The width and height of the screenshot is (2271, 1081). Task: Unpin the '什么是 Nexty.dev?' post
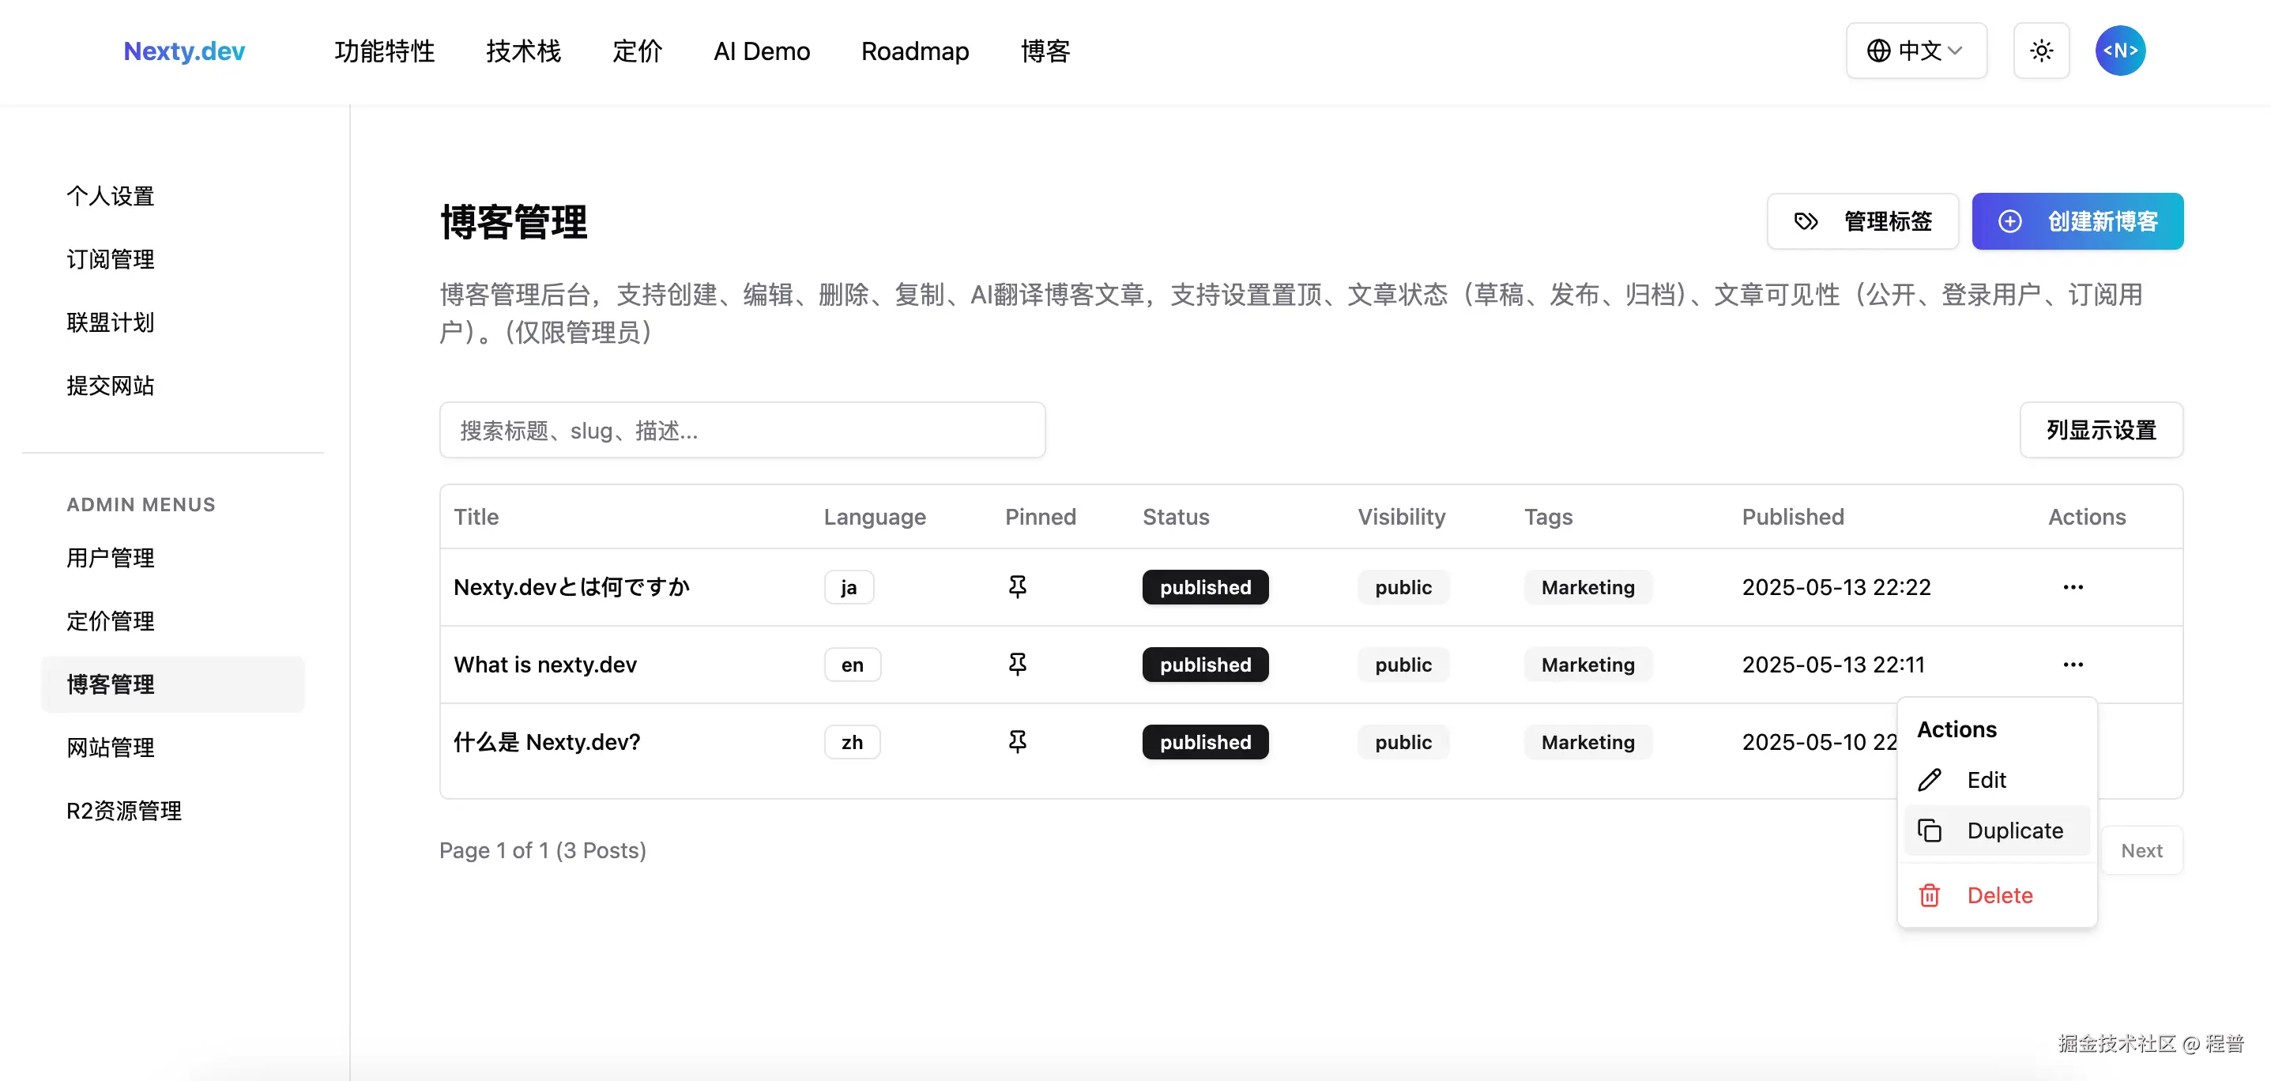click(x=1019, y=741)
